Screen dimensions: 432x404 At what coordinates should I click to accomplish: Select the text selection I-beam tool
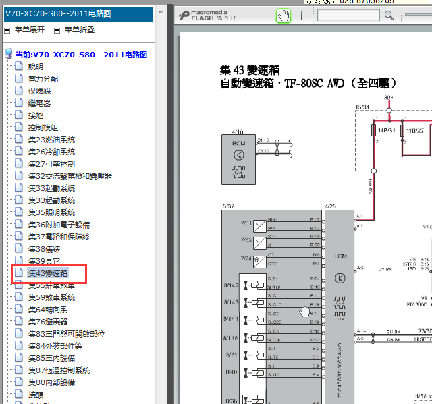point(302,16)
